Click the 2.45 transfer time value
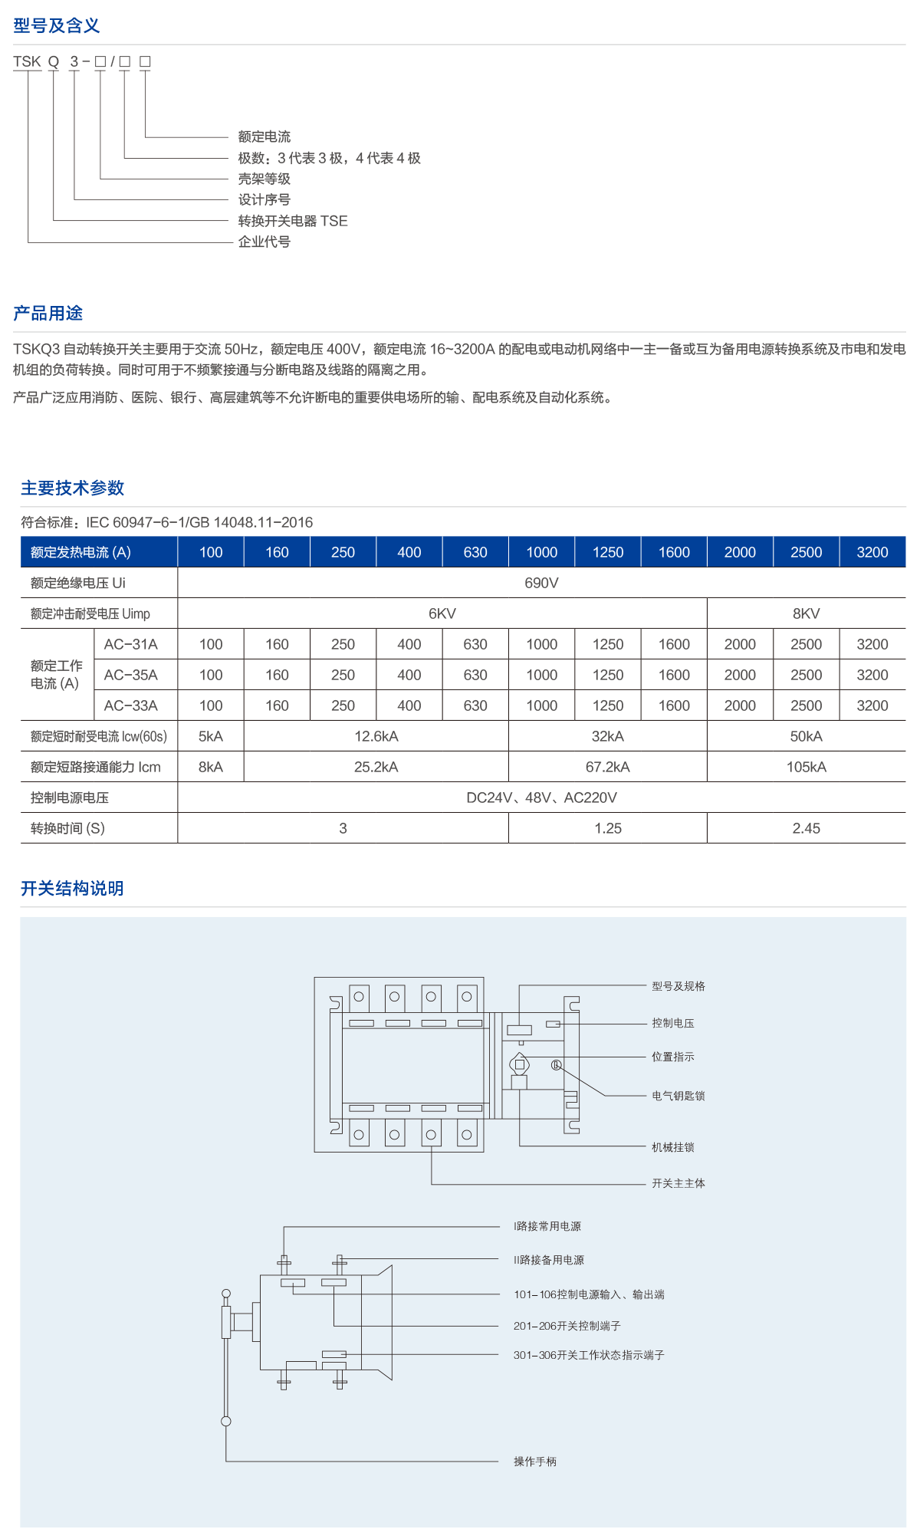Image resolution: width=920 pixels, height=1539 pixels. coord(807,828)
